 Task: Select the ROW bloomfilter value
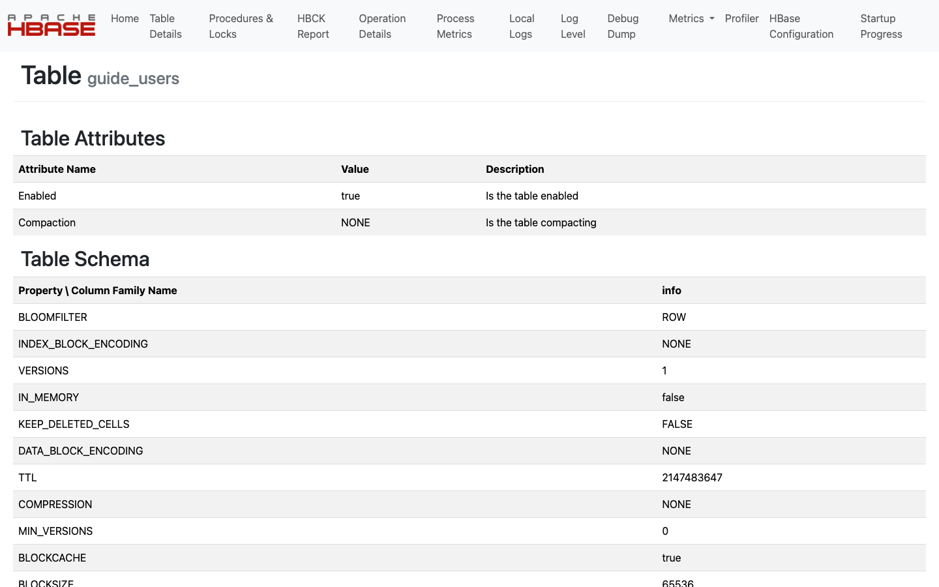[x=674, y=317]
